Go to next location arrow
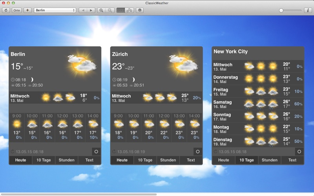This screenshot has height=196, width=314. click(x=91, y=10)
